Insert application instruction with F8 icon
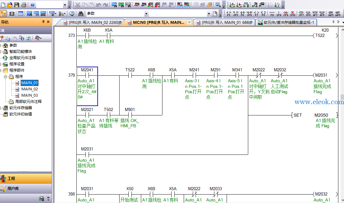 tap(263, 13)
